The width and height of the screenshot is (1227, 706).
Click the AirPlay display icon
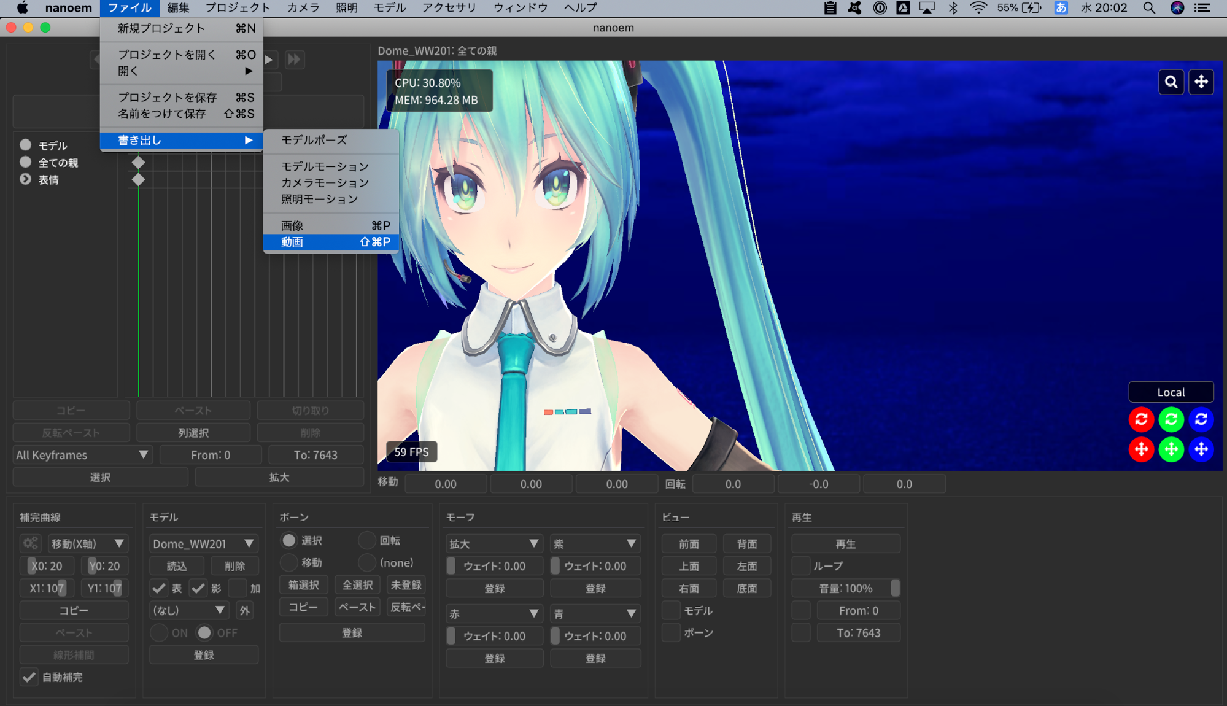coord(927,8)
